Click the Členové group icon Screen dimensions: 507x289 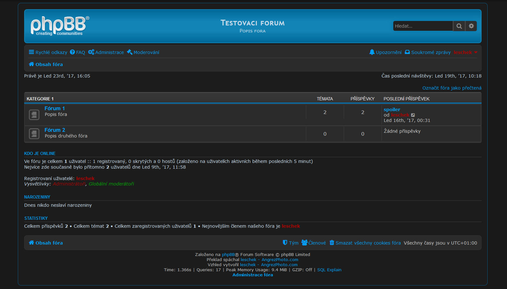point(304,243)
